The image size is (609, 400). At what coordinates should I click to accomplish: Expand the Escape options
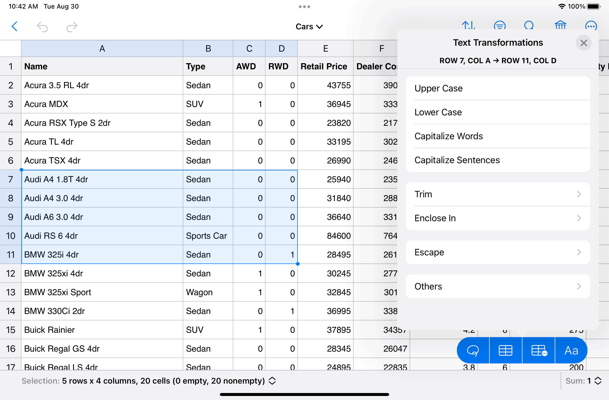coord(498,252)
